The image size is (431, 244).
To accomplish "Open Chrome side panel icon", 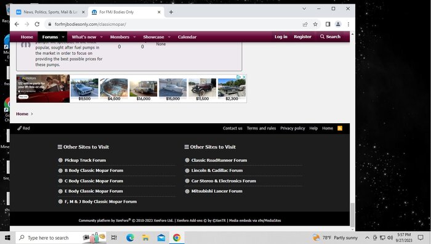I will pos(328,24).
